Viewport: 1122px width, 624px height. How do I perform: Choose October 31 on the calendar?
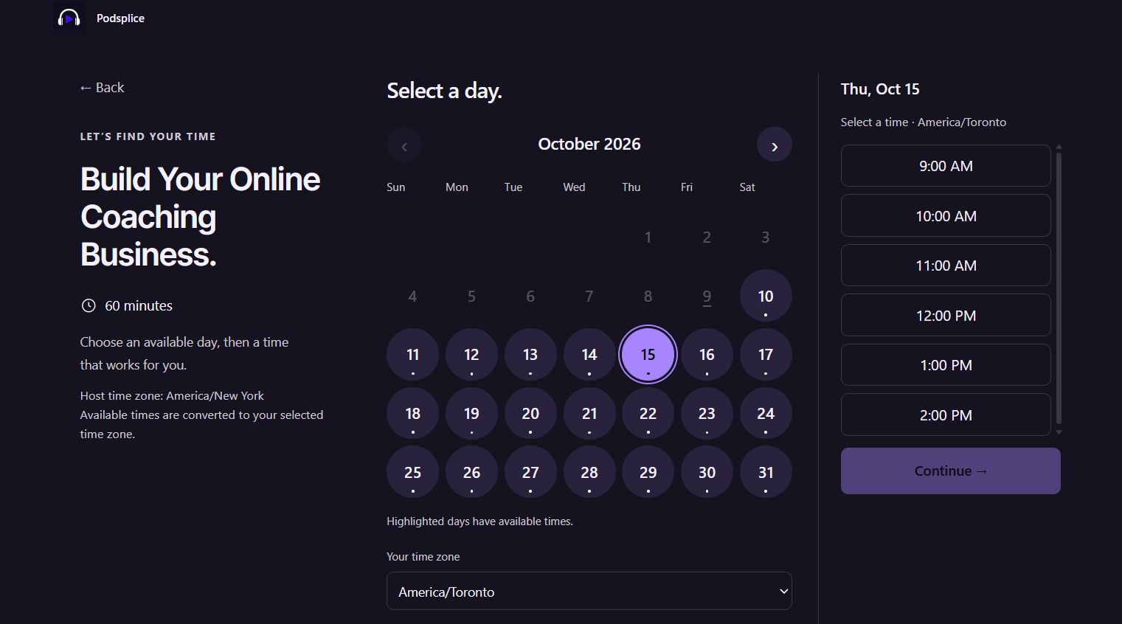(766, 472)
